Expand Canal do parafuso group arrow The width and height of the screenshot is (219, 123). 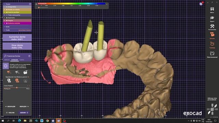pos(4,12)
